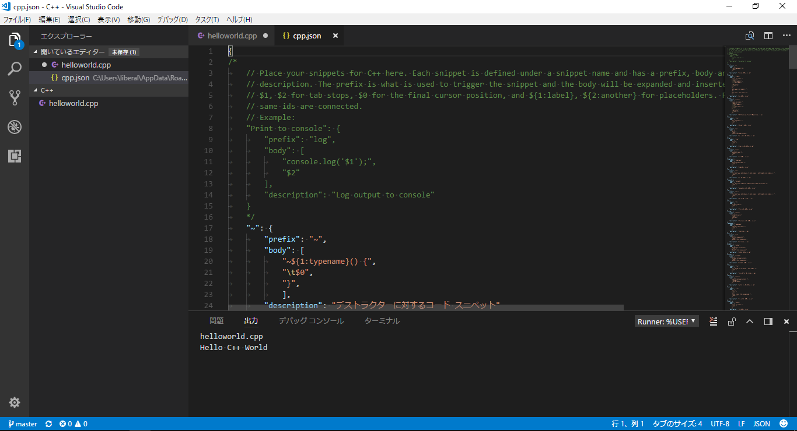
Task: Open the 表示(V) menu
Action: tap(109, 19)
